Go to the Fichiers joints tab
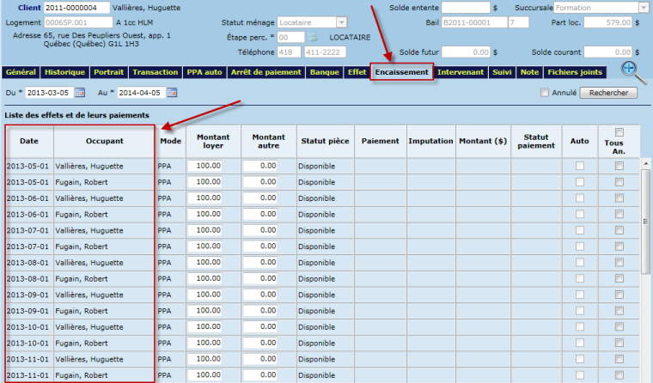Viewport: 653px width, 383px height. [x=574, y=72]
